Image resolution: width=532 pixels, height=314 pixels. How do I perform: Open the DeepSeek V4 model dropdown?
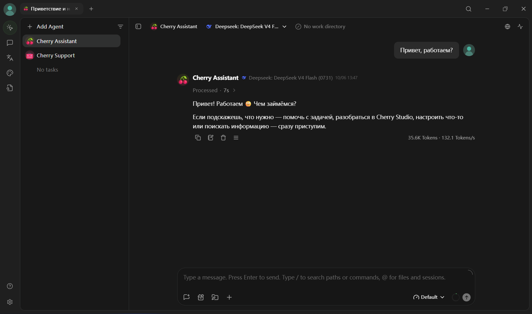coord(246,27)
